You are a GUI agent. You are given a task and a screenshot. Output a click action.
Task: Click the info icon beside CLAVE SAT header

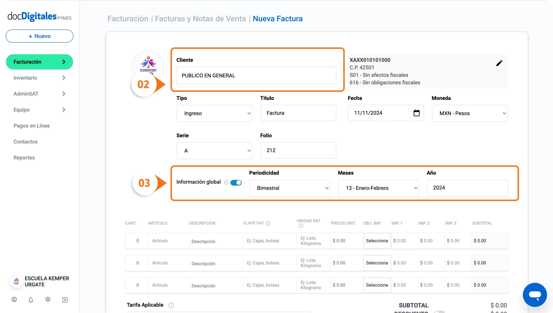(268, 223)
